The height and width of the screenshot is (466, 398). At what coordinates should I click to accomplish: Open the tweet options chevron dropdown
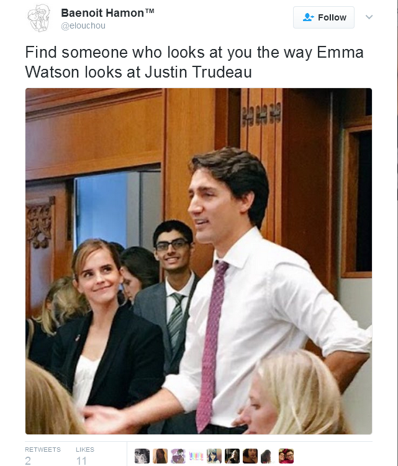pyautogui.click(x=369, y=17)
